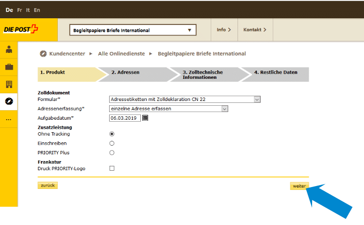Screen dimensions: 364x225
Task: Select the compass sidebar icon
Action: tap(9, 101)
